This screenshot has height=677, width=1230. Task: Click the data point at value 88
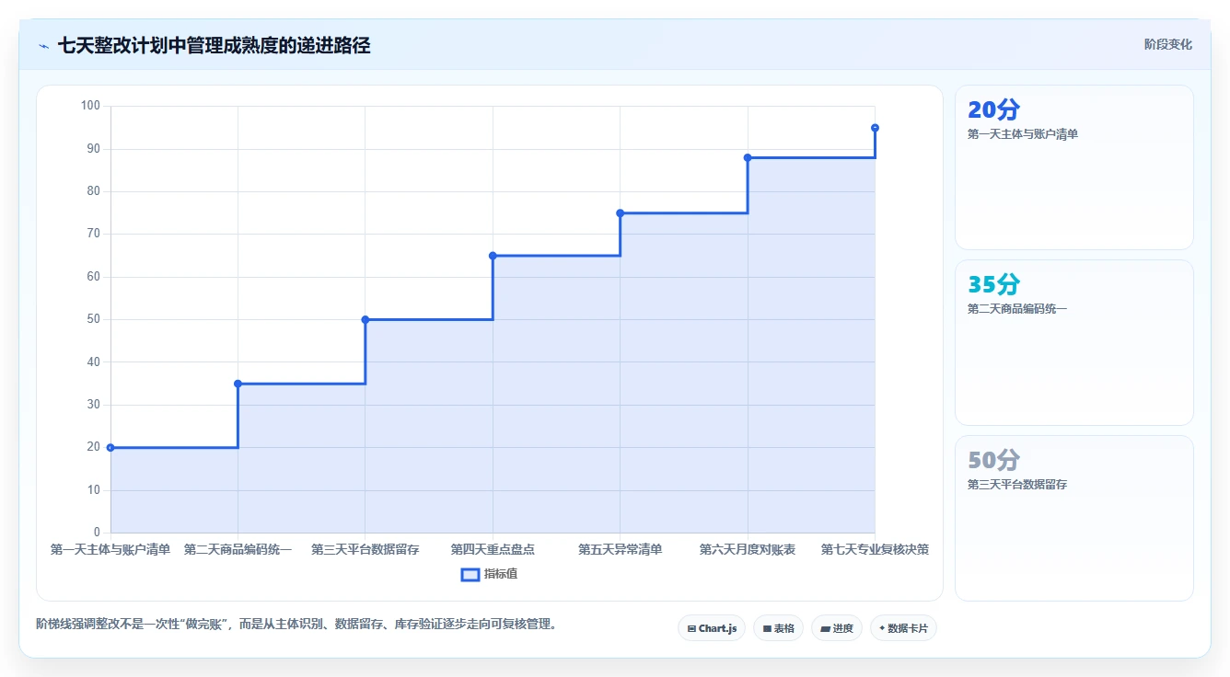[x=748, y=157]
